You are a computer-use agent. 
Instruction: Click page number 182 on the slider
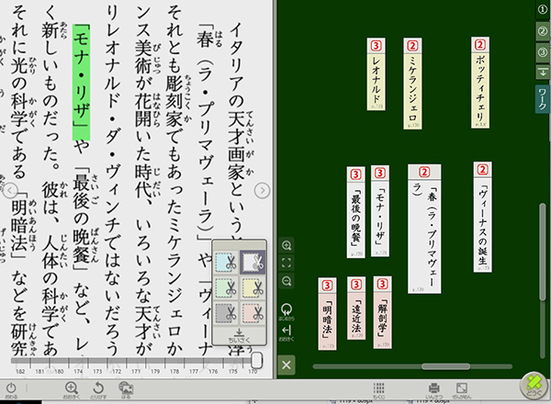point(20,371)
